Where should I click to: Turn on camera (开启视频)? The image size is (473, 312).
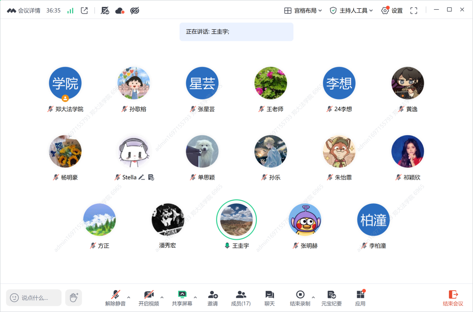click(148, 298)
